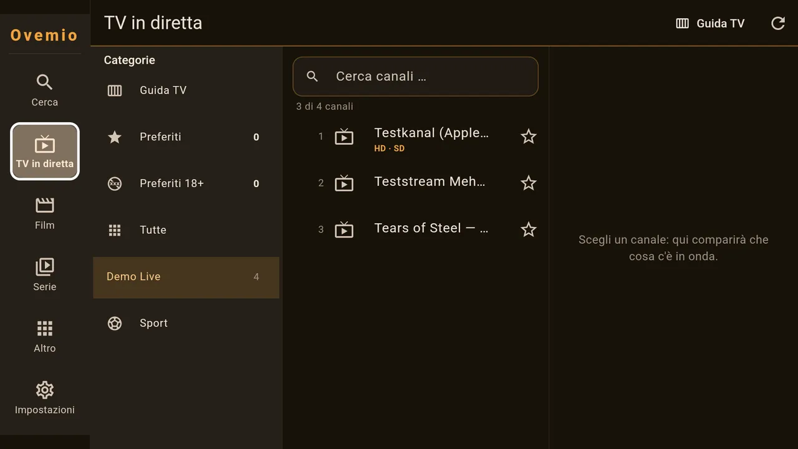The height and width of the screenshot is (449, 798).
Task: Click the Categorie heading
Action: click(x=130, y=60)
